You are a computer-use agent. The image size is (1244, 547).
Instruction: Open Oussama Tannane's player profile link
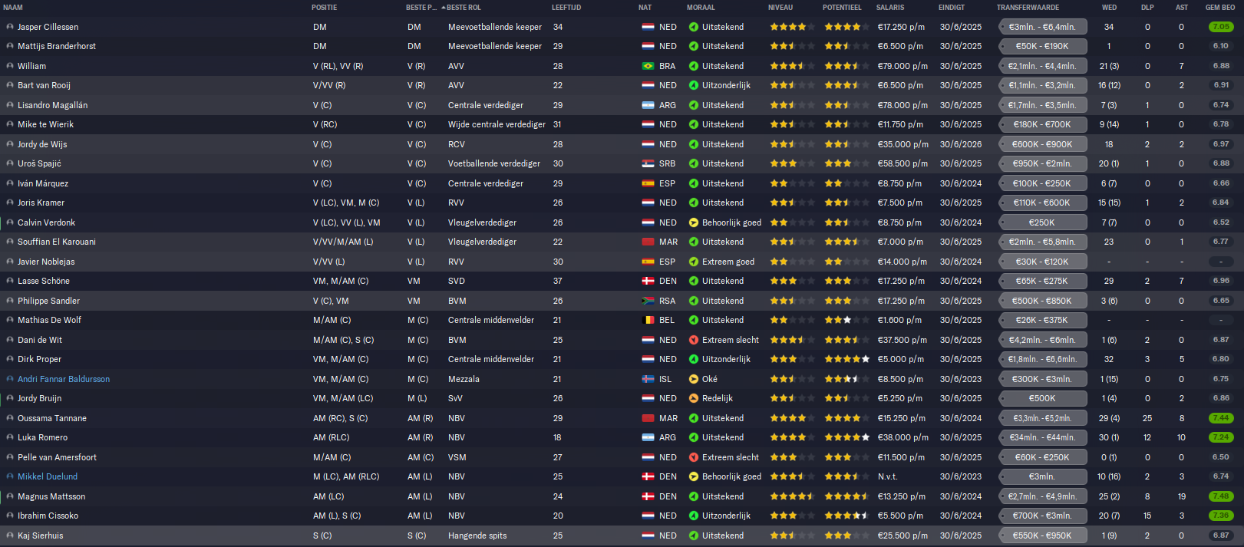pos(52,418)
